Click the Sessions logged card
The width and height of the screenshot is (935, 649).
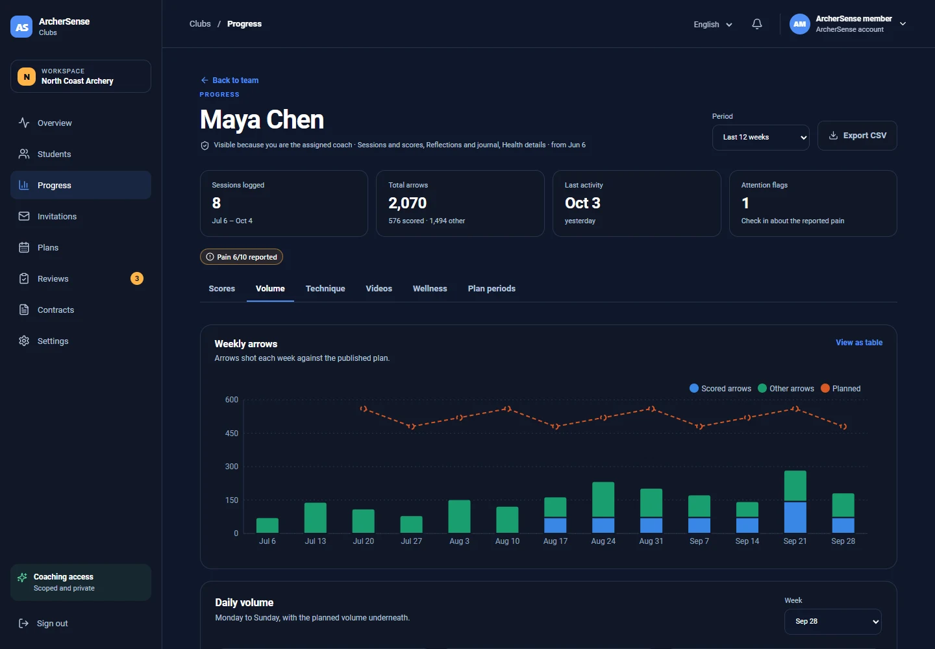pyautogui.click(x=284, y=203)
